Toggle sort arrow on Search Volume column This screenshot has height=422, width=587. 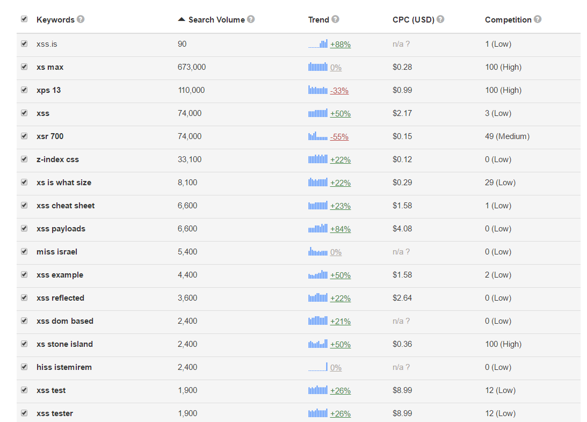(182, 19)
